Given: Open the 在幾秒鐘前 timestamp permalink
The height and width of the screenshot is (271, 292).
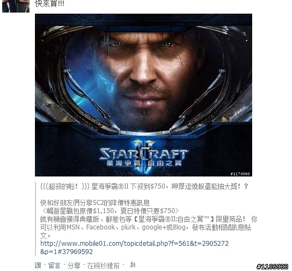Looking at the screenshot, I should coord(103,266).
